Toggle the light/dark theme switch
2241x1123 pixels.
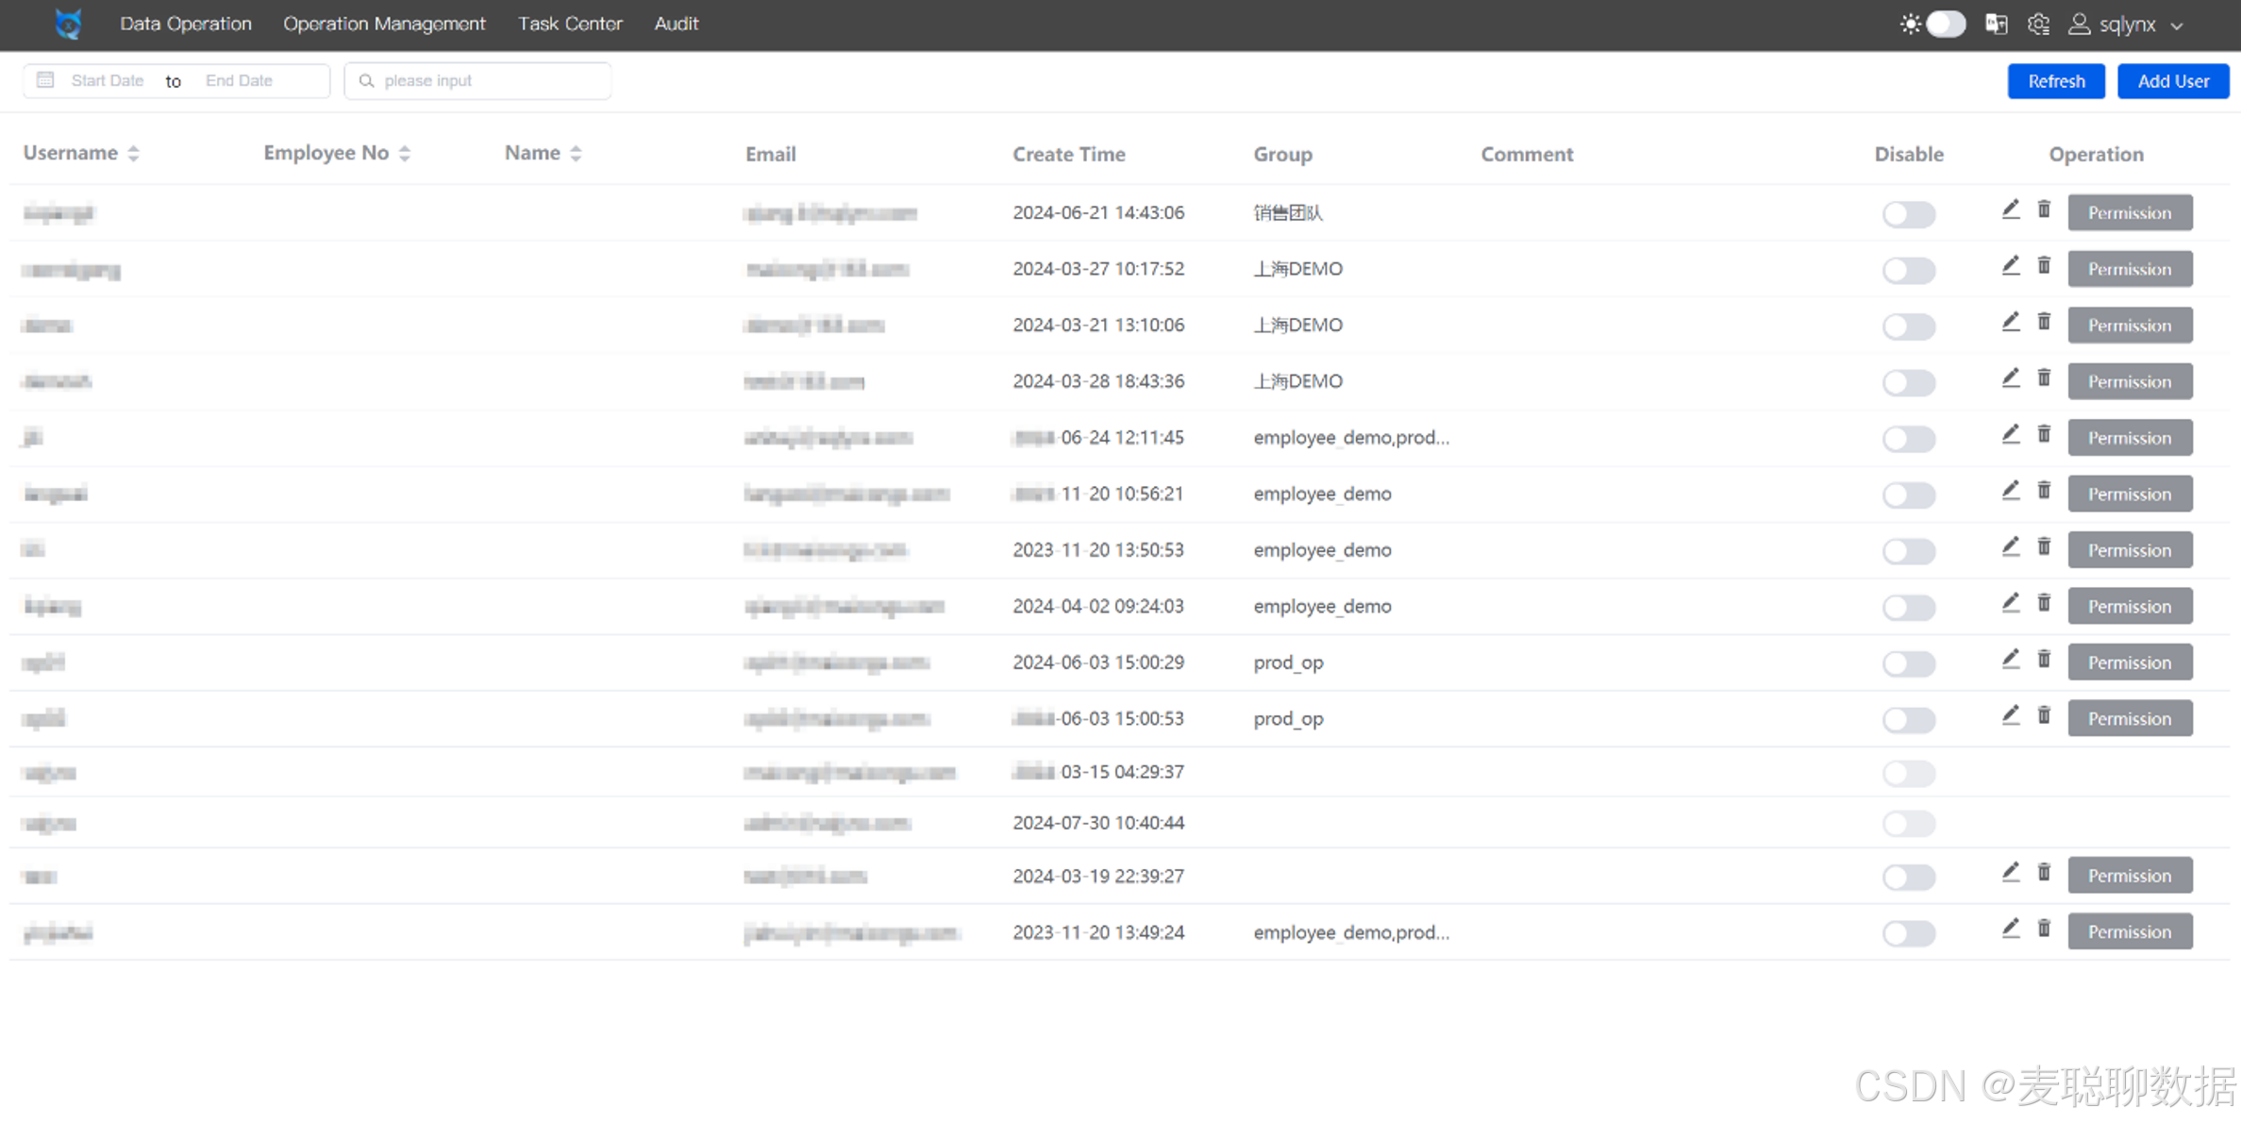(1945, 24)
